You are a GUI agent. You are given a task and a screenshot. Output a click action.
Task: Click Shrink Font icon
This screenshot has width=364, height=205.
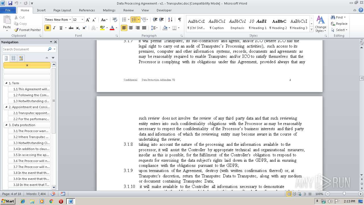(94, 20)
